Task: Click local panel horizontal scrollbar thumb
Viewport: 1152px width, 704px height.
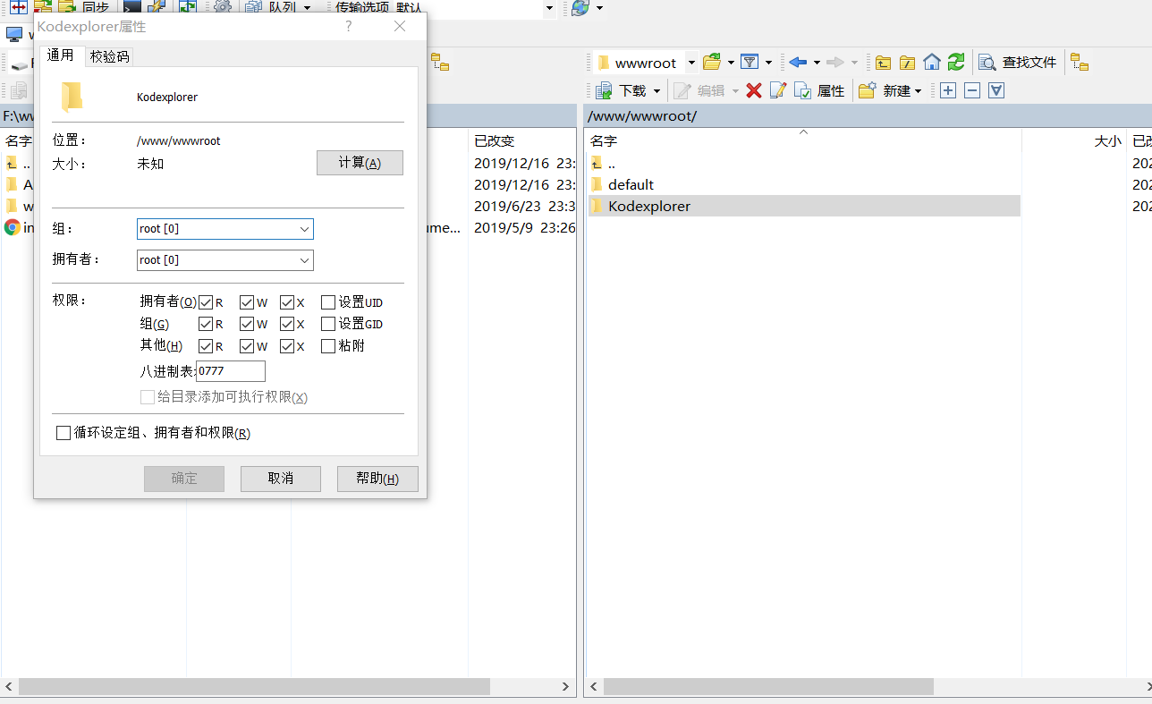Action: (x=254, y=686)
